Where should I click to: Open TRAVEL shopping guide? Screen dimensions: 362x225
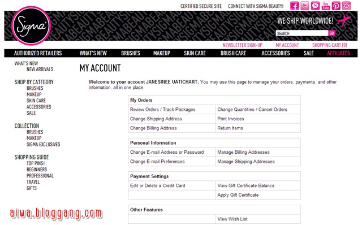pyautogui.click(x=33, y=182)
